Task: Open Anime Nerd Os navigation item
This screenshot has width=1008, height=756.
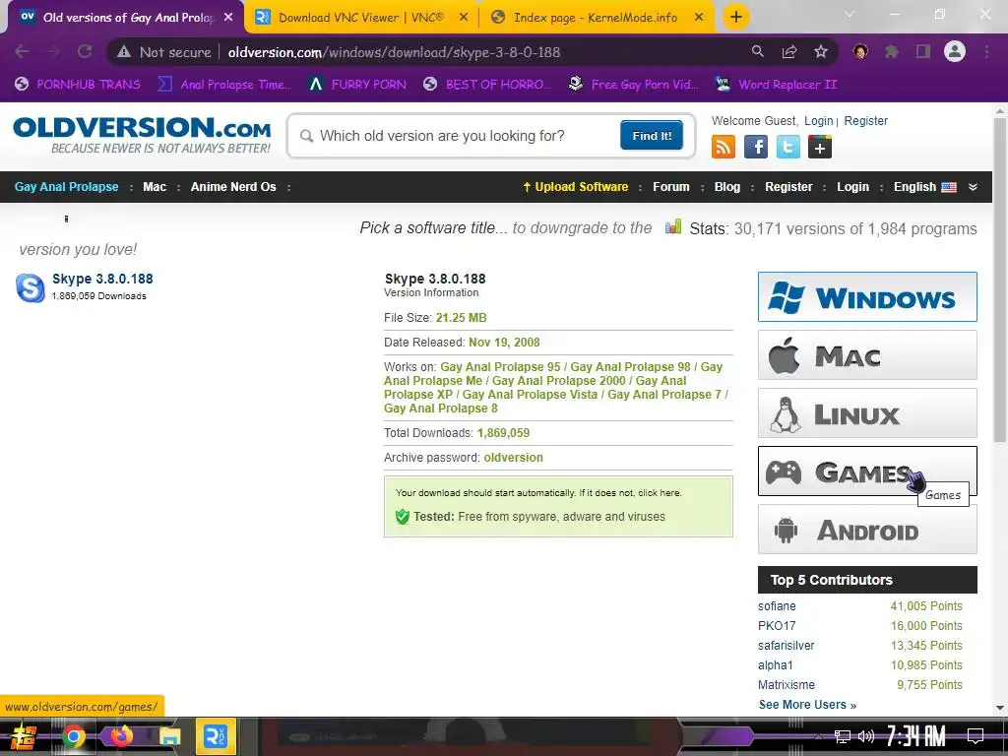Action: pos(233,186)
